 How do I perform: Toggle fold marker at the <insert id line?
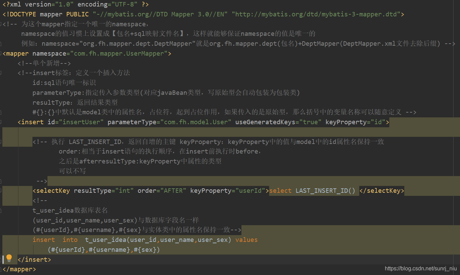[1, 122]
